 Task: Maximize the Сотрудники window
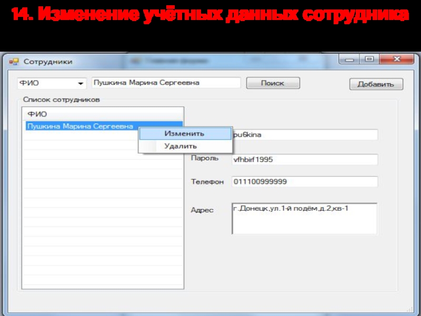pyautogui.click(x=369, y=60)
